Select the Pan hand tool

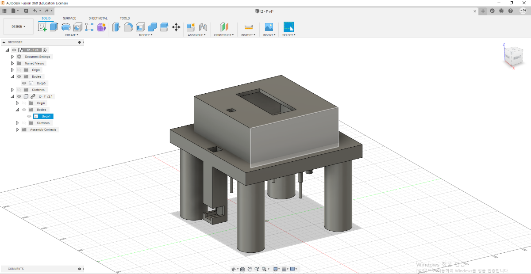pyautogui.click(x=250, y=269)
